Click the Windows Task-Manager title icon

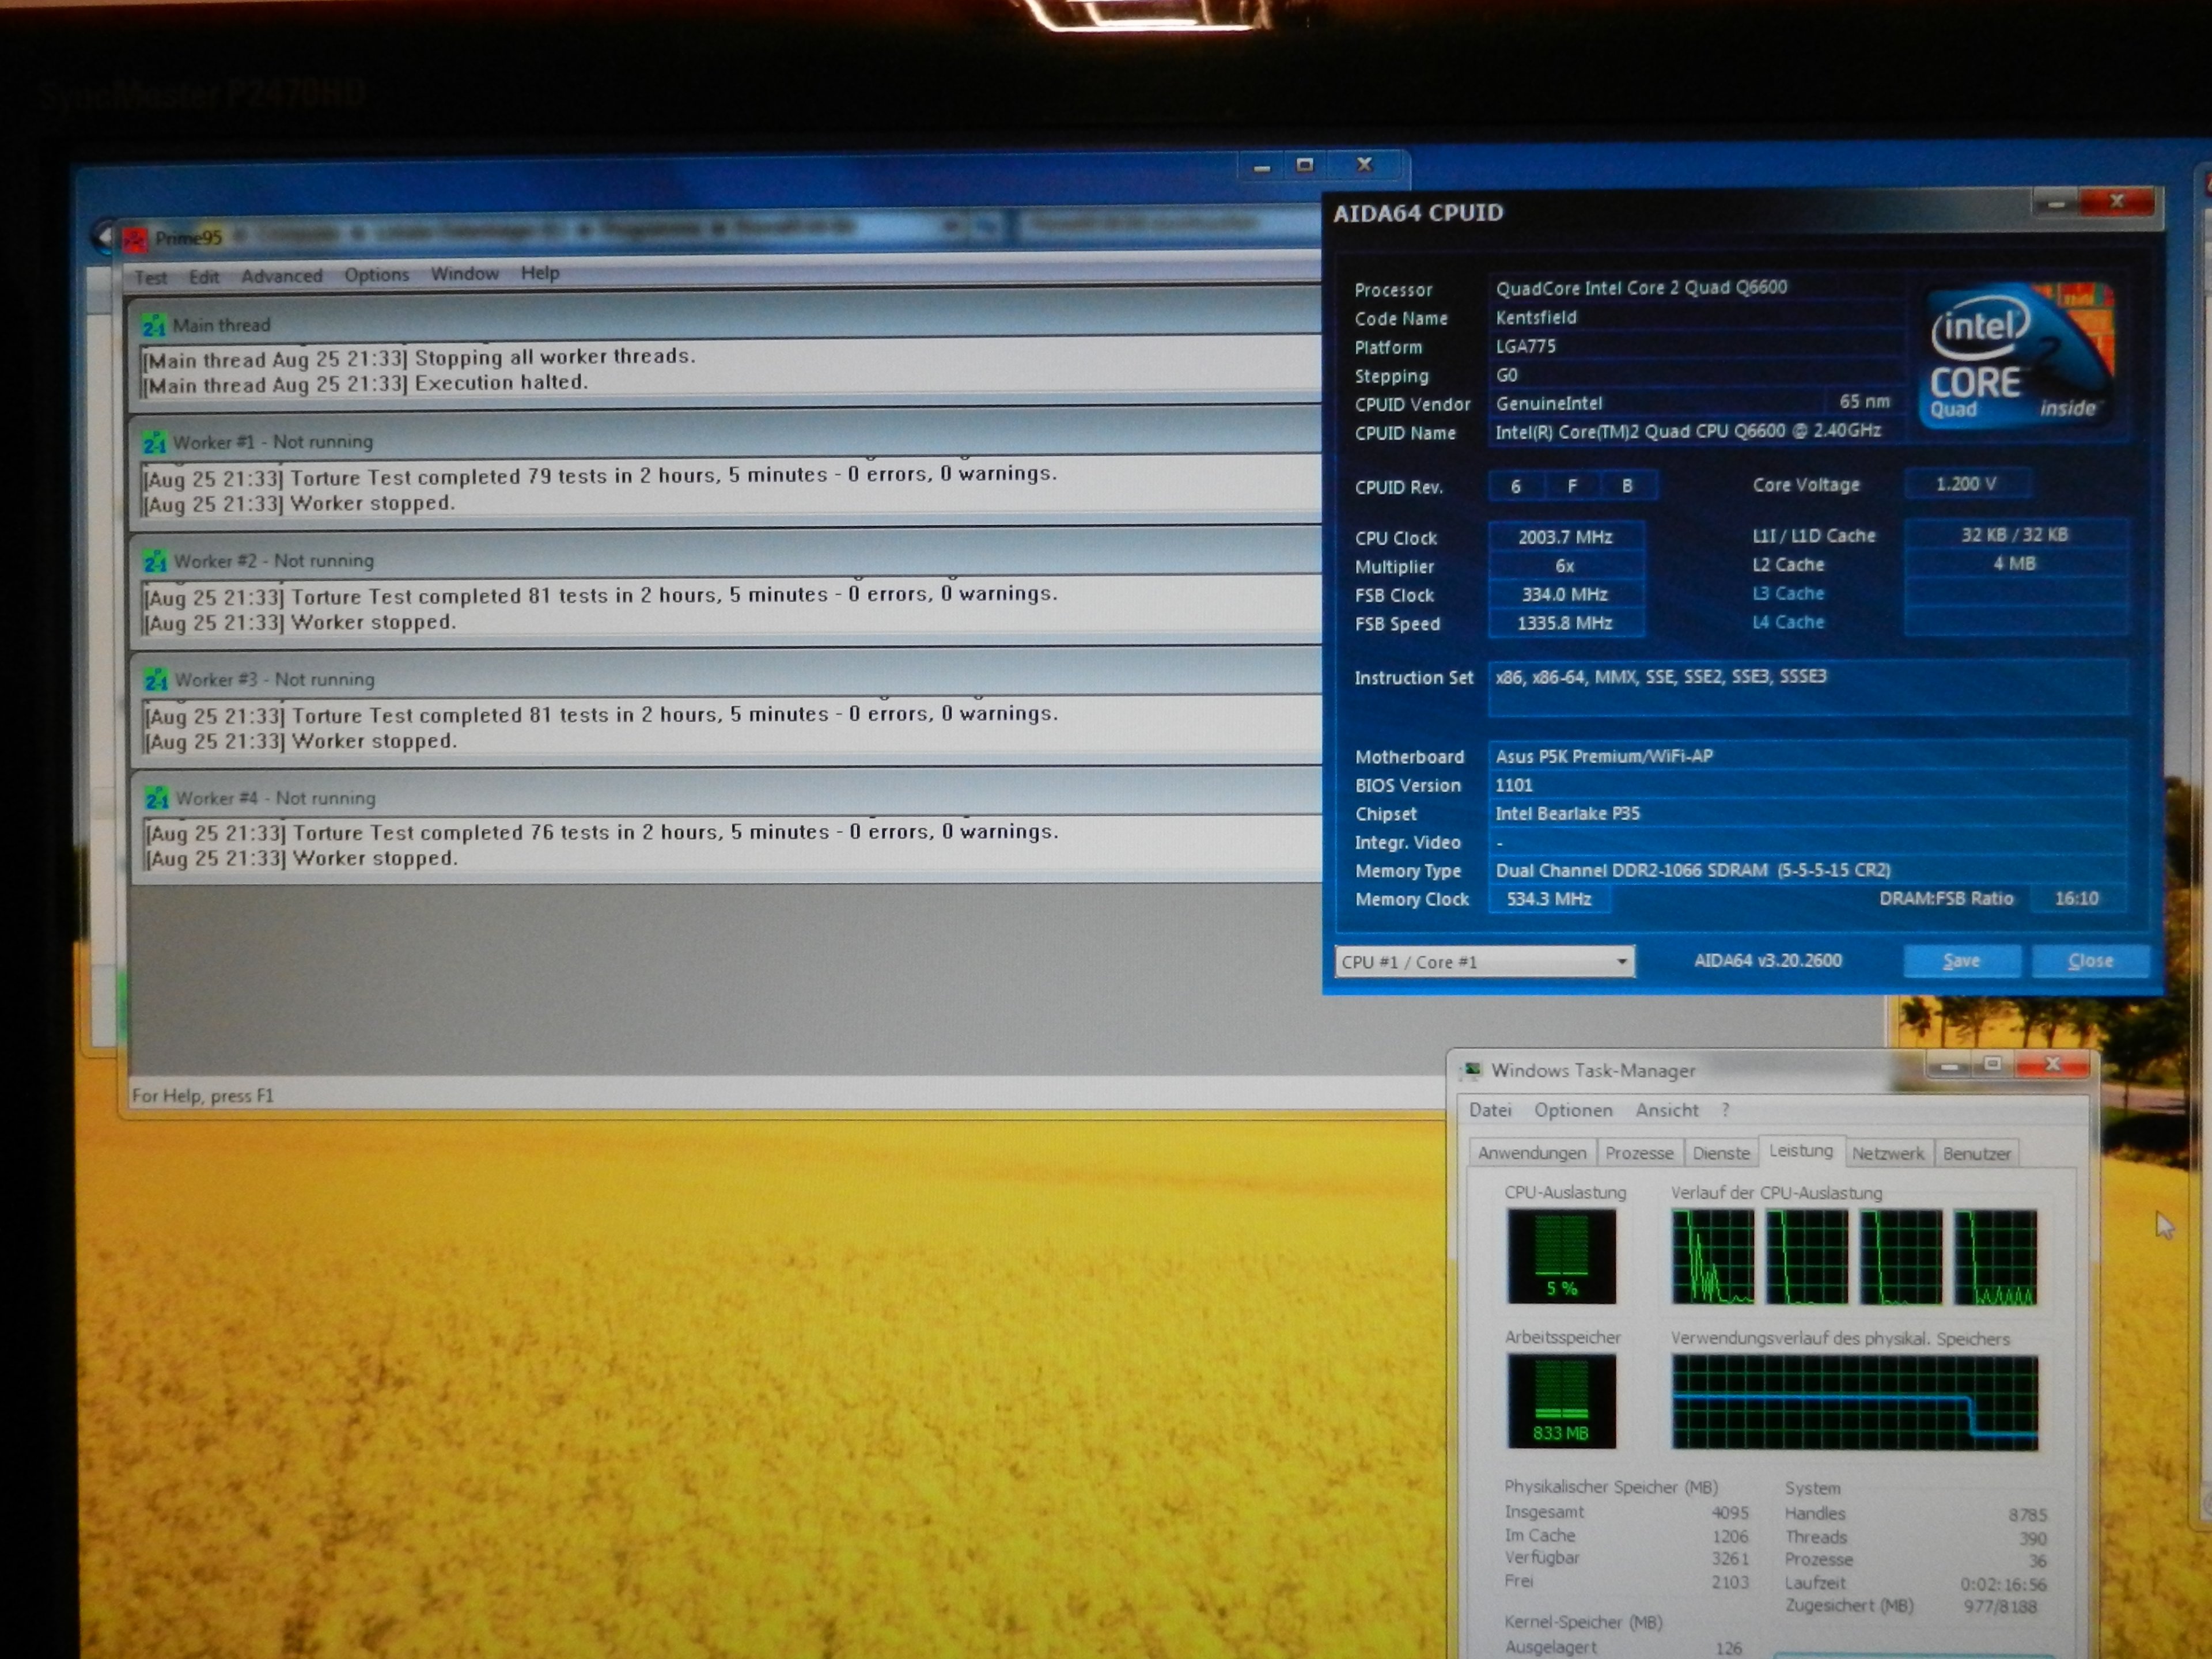1471,1070
